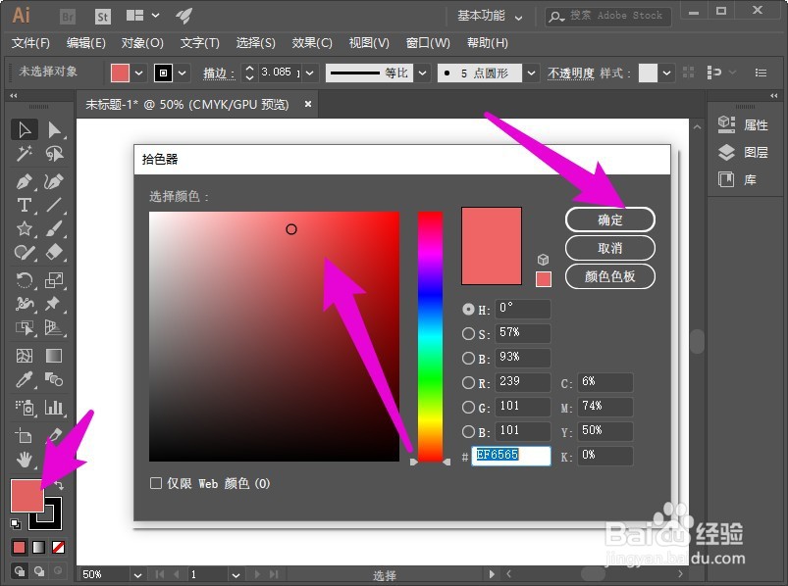Select the Scale tool
Viewport: 788px width, 586px height.
click(x=54, y=279)
